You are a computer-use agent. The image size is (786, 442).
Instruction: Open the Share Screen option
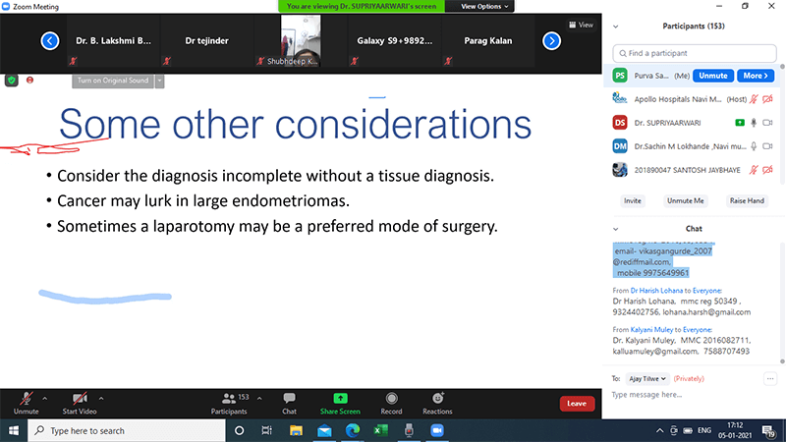click(340, 403)
